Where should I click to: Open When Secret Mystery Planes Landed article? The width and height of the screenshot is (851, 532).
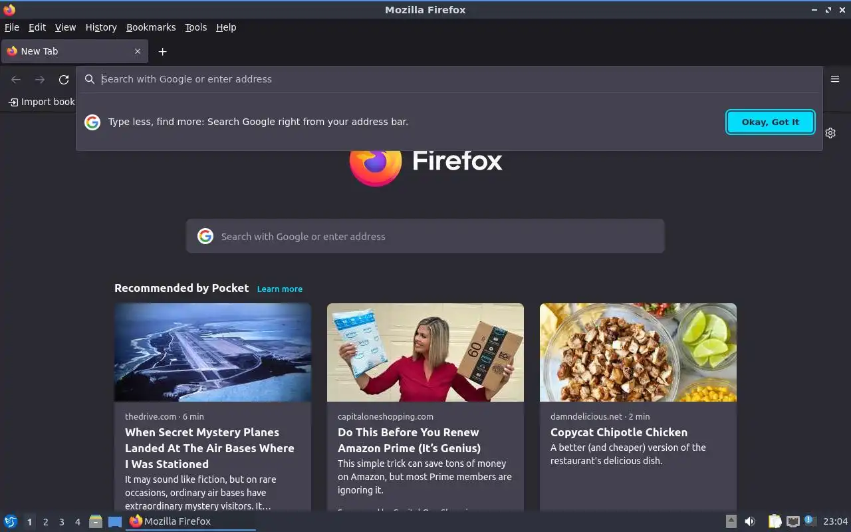pos(209,448)
